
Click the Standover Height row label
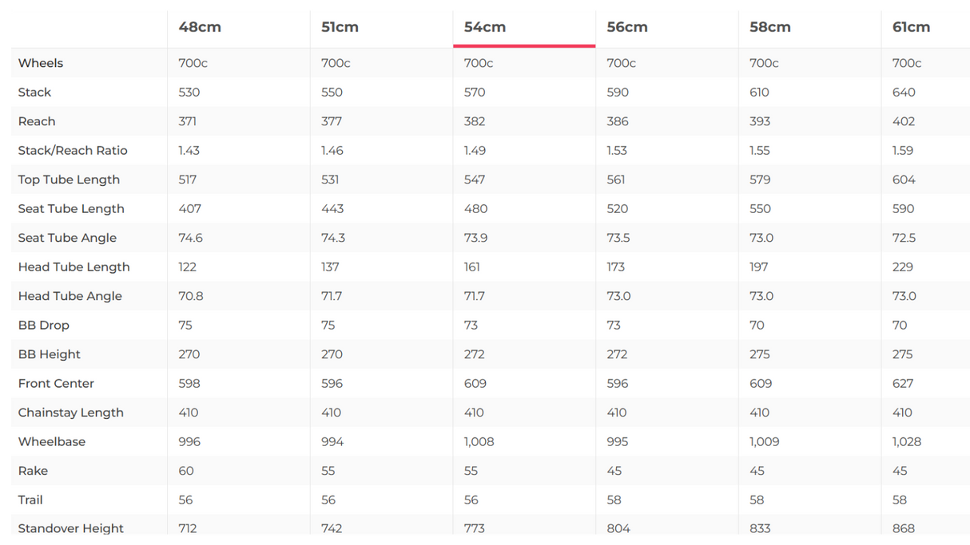[71, 528]
